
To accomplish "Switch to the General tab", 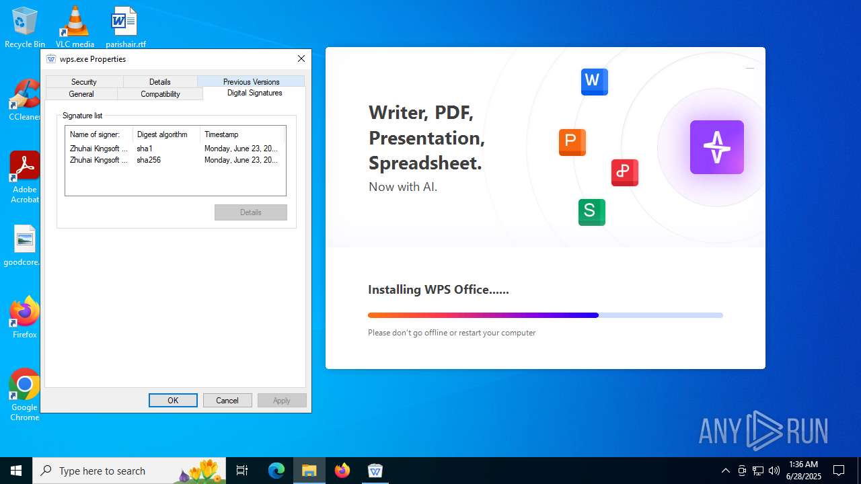I will 81,94.
